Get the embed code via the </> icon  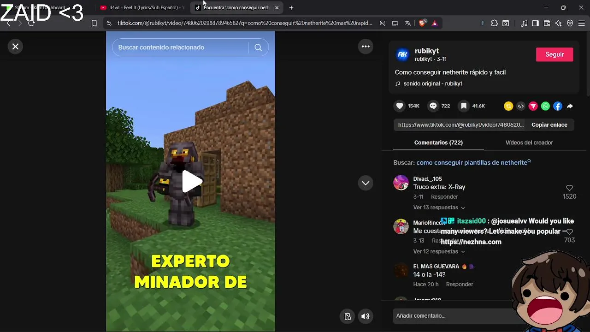(x=521, y=106)
